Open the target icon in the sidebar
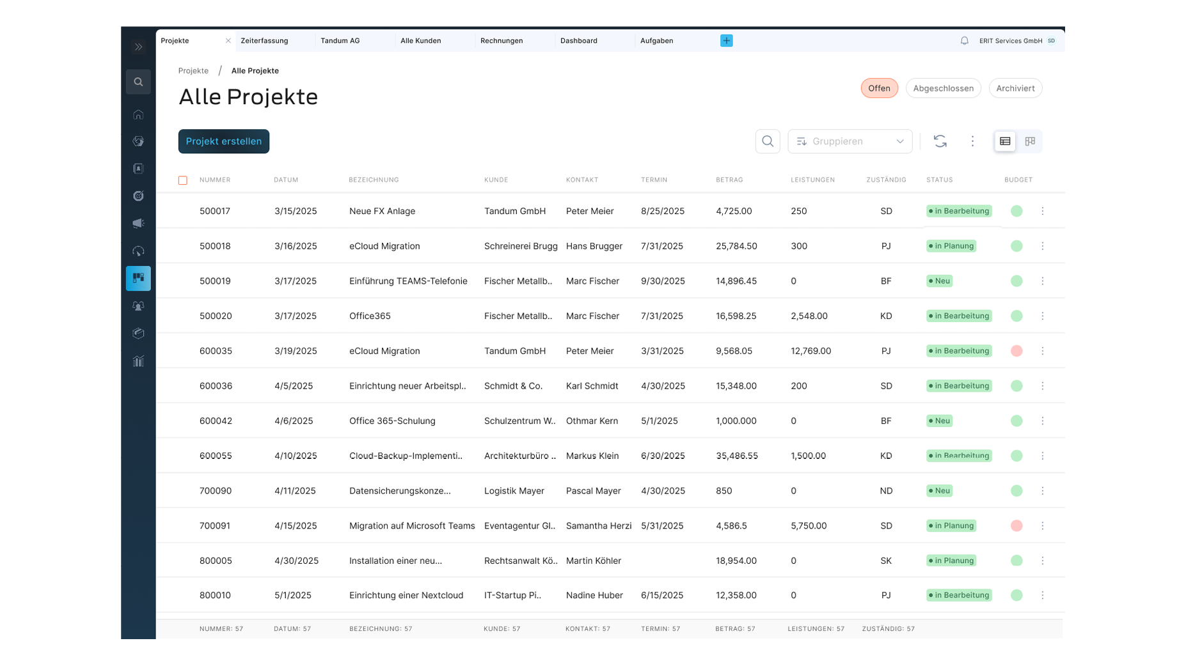This screenshot has height=666, width=1186. tap(138, 196)
